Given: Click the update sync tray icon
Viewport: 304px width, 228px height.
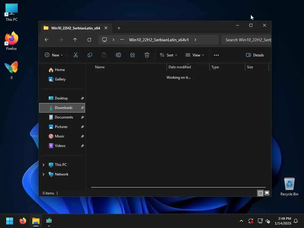Looking at the screenshot, I should click(251, 221).
